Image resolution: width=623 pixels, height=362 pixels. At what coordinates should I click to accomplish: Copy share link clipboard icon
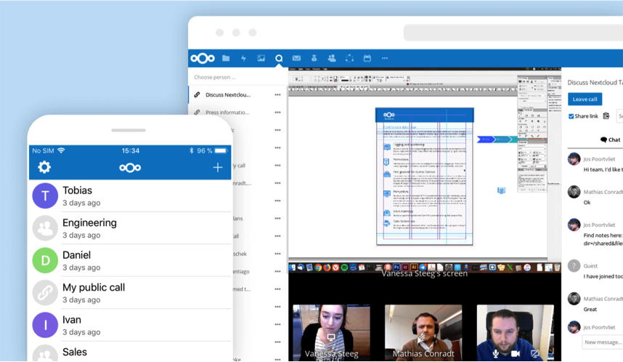coord(606,116)
